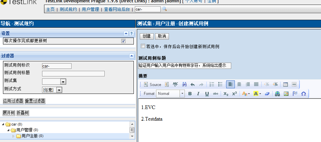Open the Source view in the editor
This screenshot has height=142, width=321.
coord(152,84)
